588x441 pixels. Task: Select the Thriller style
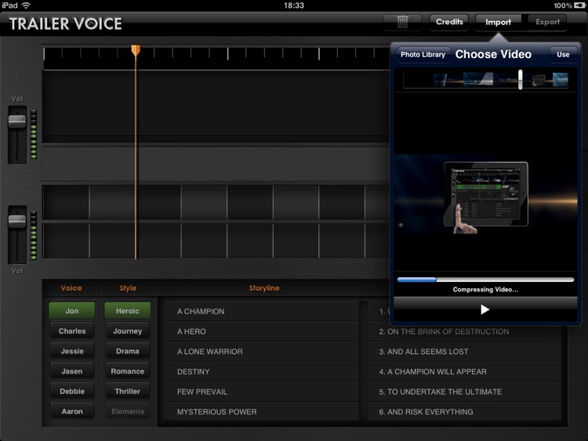point(128,391)
